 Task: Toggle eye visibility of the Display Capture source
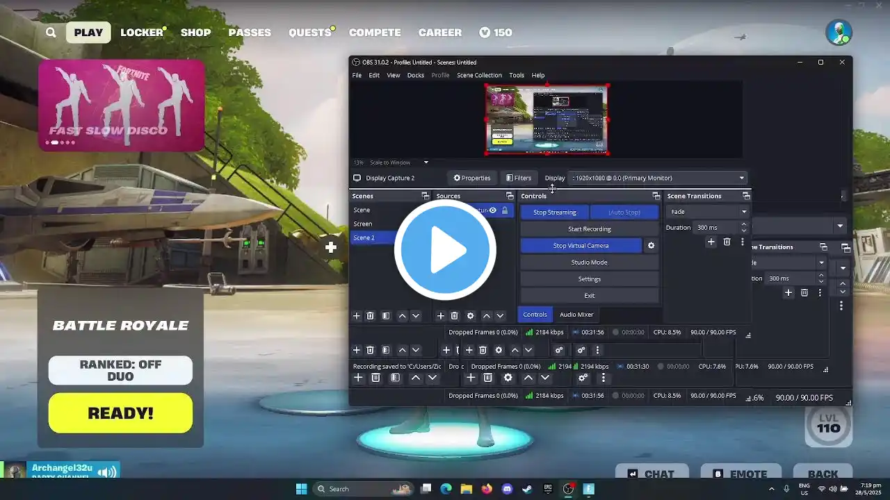pos(492,210)
